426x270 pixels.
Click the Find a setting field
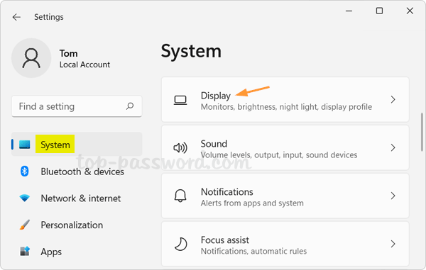77,106
